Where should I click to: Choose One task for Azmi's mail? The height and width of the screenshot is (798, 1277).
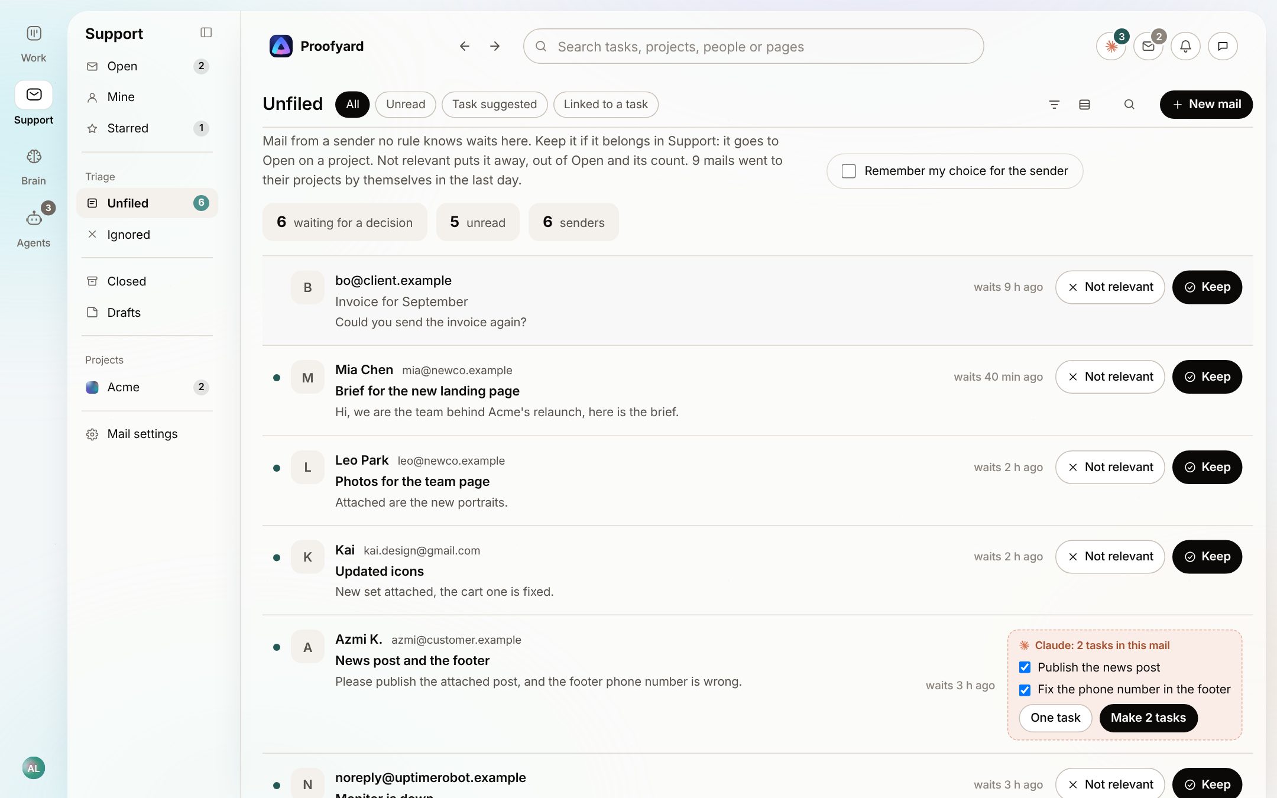point(1055,718)
